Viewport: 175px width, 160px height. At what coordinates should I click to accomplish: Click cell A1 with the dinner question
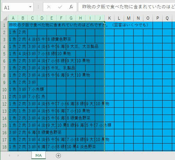coord(13,25)
